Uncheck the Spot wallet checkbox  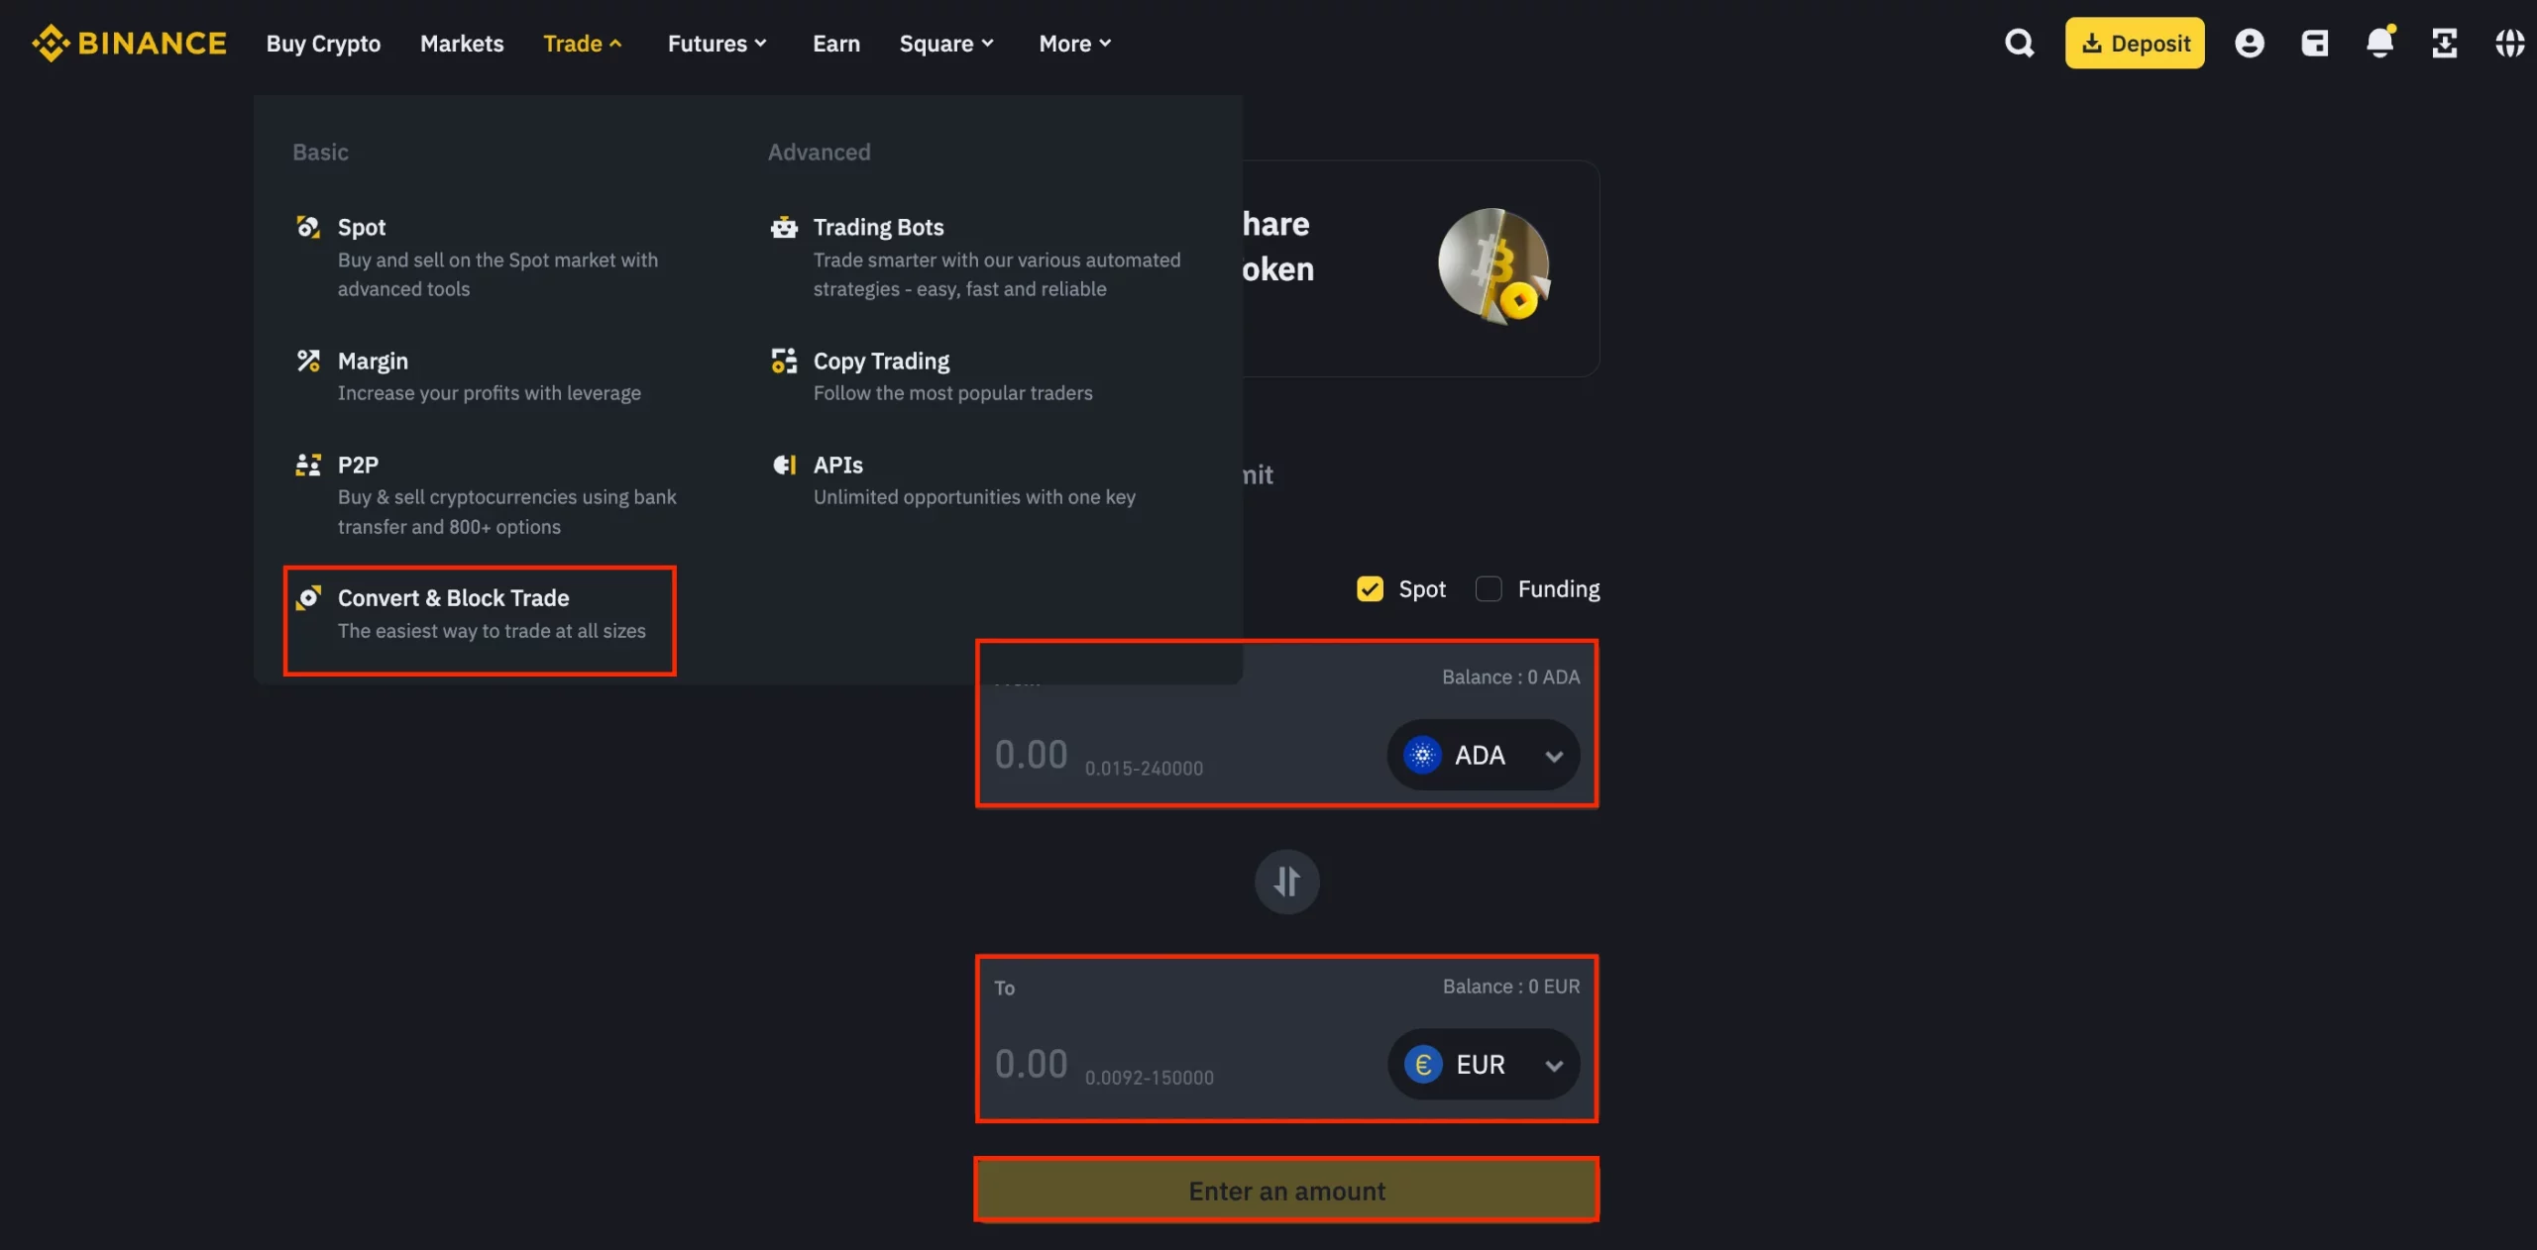pyautogui.click(x=1370, y=589)
